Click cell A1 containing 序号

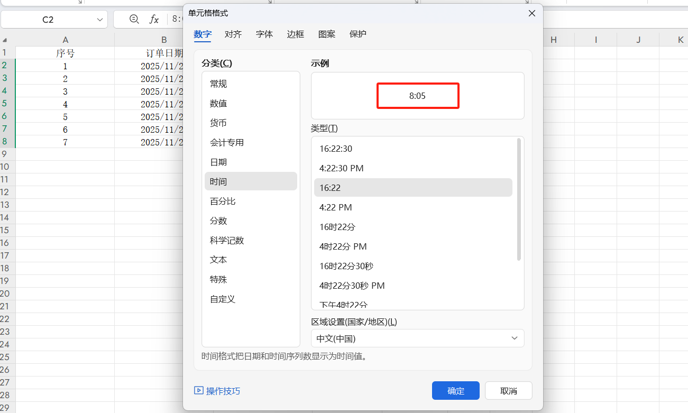point(65,53)
